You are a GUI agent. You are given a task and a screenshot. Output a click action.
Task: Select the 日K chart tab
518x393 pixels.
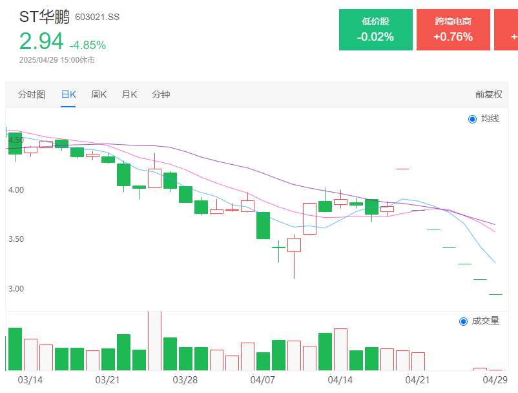pos(68,94)
